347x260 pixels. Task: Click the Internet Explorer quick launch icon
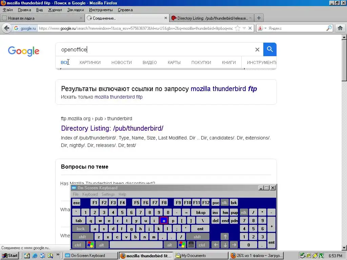coord(35,256)
